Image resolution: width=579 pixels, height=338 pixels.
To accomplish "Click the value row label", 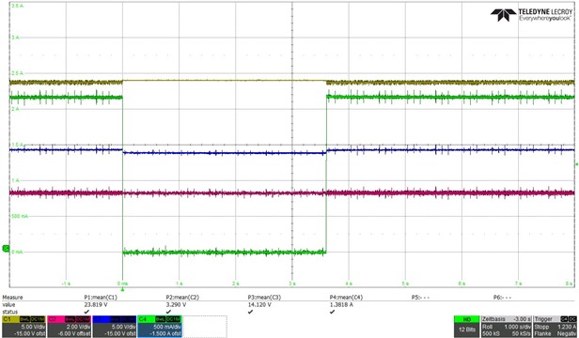I will click(8, 305).
